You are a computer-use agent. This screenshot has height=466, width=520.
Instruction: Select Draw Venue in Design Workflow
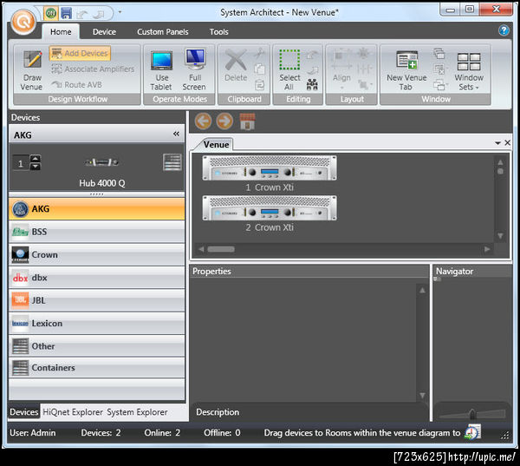32,70
